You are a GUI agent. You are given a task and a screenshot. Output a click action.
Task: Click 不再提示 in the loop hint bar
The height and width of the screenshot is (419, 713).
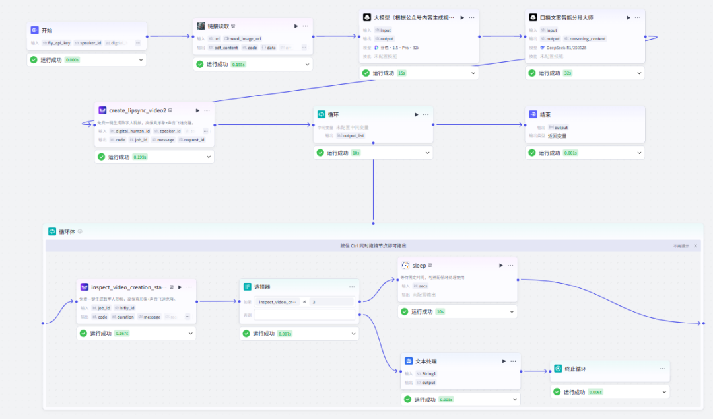click(681, 245)
